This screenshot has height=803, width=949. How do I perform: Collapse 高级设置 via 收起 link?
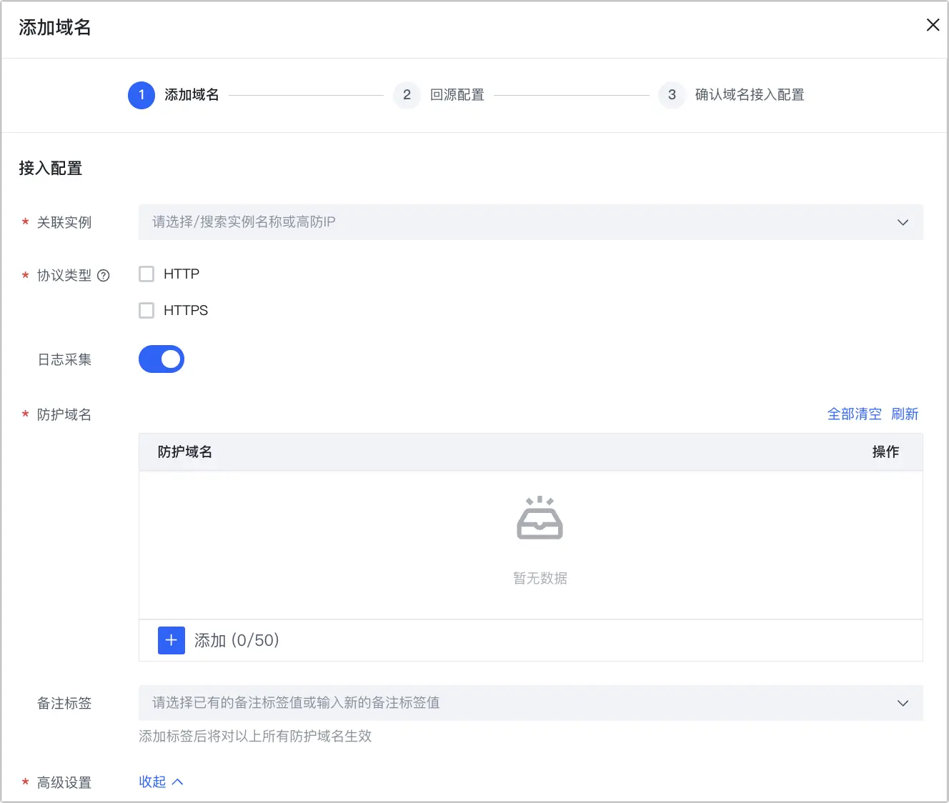(x=161, y=782)
